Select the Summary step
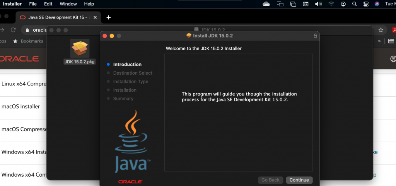 tap(123, 99)
